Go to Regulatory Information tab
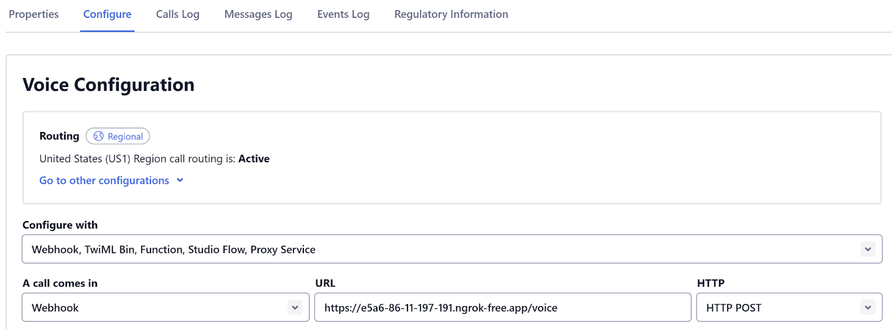 point(451,14)
